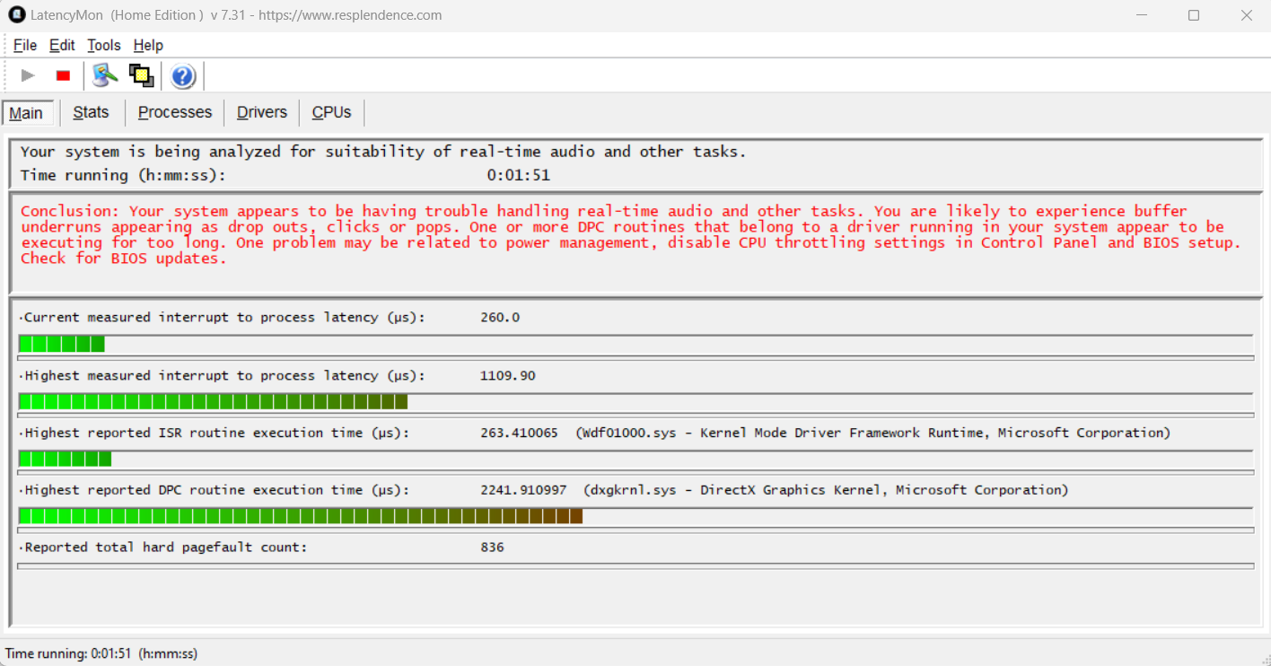1271x666 pixels.
Task: Click the empty hard pagefault count bar
Action: coord(635,566)
